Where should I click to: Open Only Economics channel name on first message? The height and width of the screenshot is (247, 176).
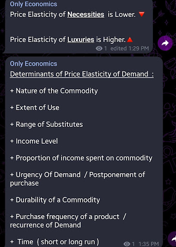pos(34,4)
